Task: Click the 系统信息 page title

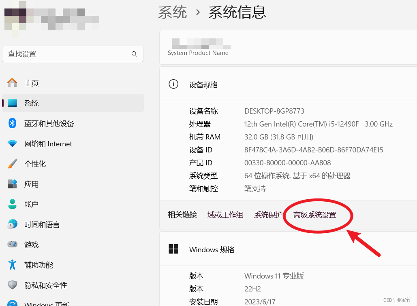Action: (237, 12)
